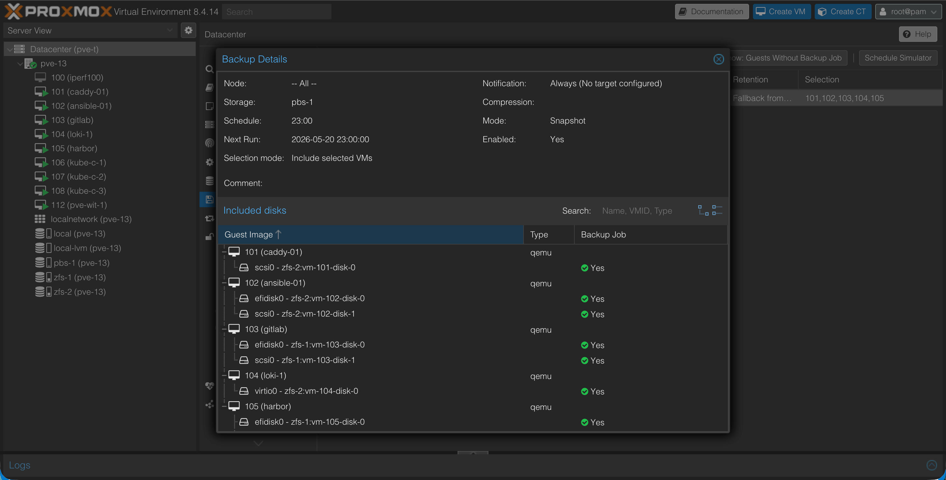Focus the top Search field in the header
Screen dimensions: 946x480
click(277, 11)
